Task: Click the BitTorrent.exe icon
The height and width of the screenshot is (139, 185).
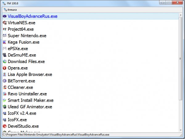Action: (5, 81)
